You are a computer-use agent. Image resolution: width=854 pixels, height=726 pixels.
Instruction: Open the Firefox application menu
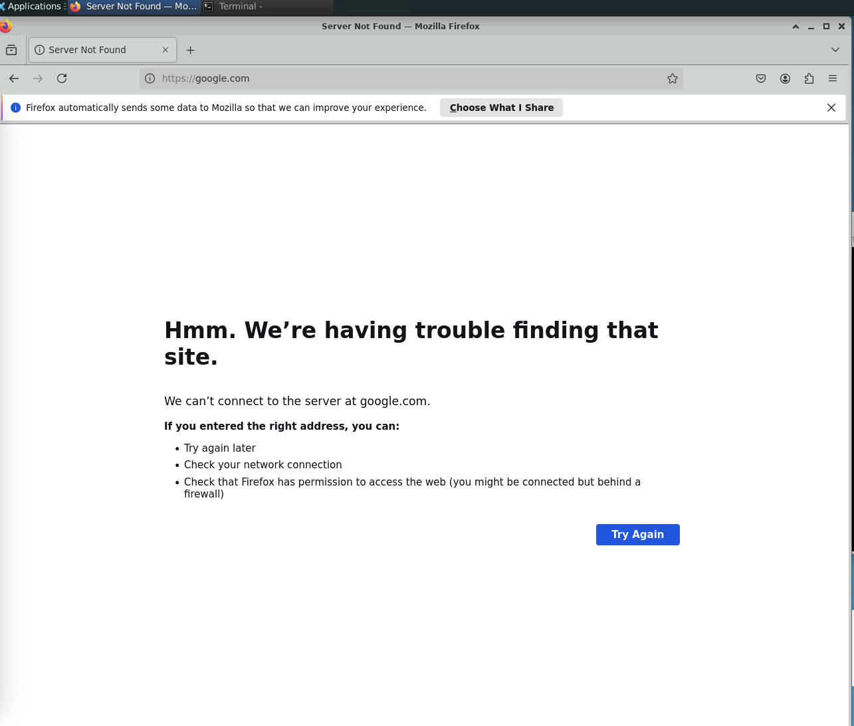coord(833,78)
